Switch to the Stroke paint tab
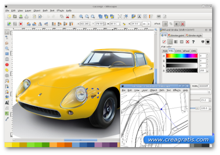Image resolution: width=220 pixels, height=155 pixels. pos(176,36)
